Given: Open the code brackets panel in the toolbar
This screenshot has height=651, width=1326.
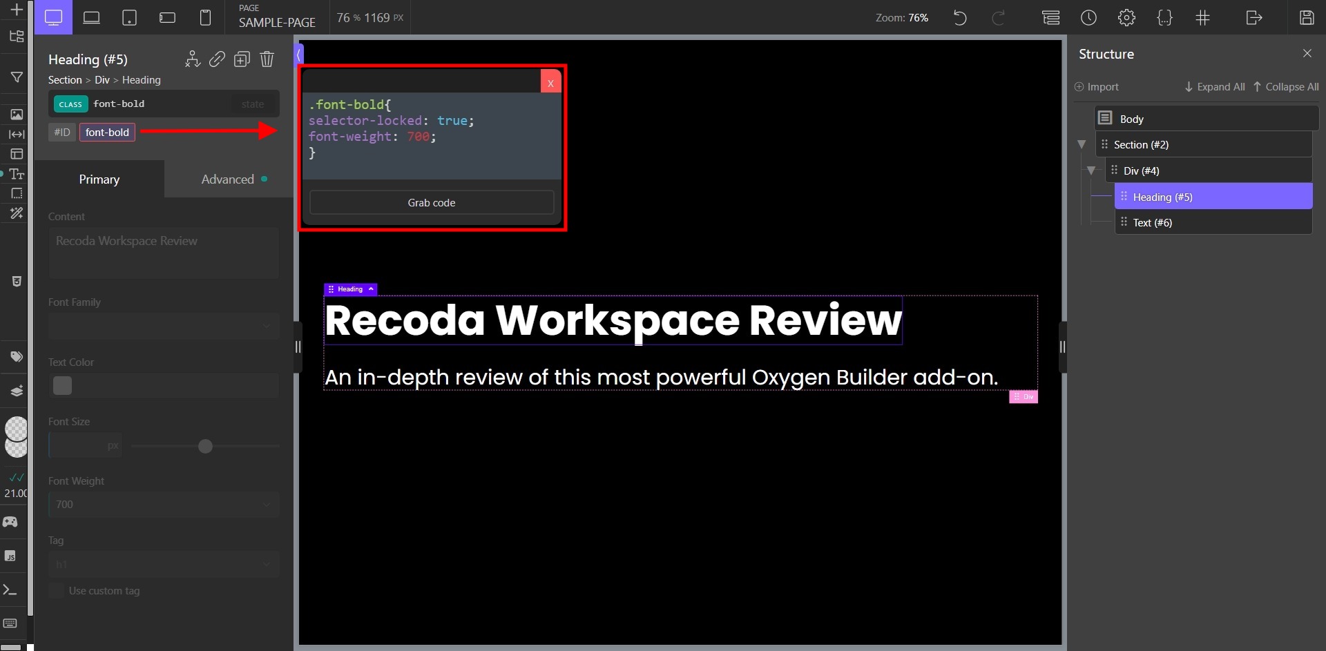Looking at the screenshot, I should point(1165,17).
